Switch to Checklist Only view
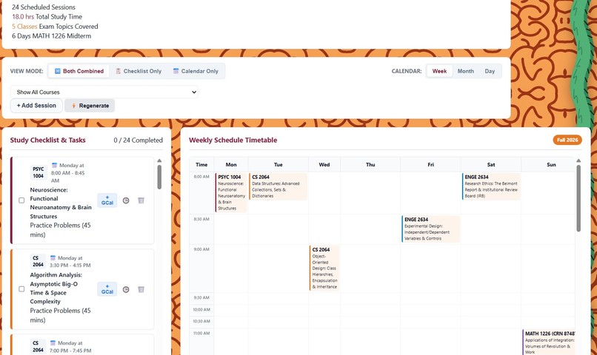 pyautogui.click(x=139, y=71)
